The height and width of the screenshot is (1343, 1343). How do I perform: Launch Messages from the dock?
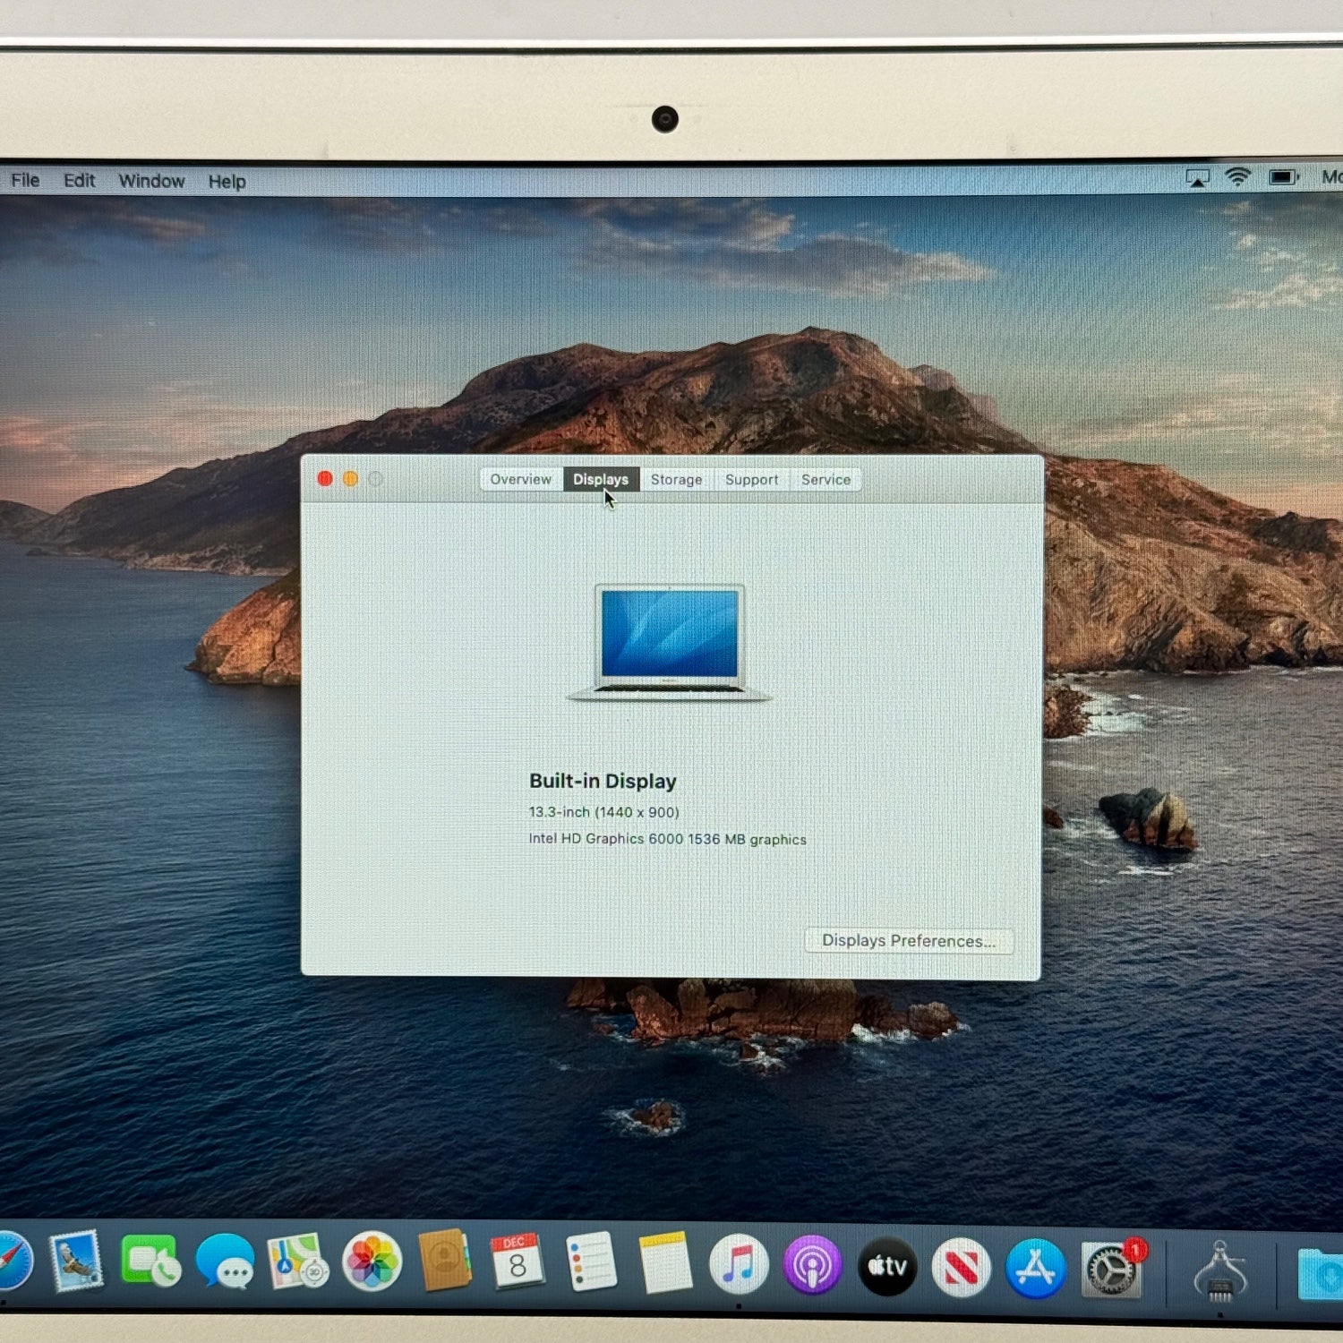point(225,1262)
